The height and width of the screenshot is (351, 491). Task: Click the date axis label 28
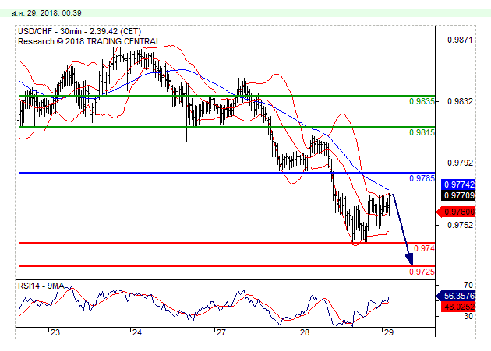tap(305, 332)
